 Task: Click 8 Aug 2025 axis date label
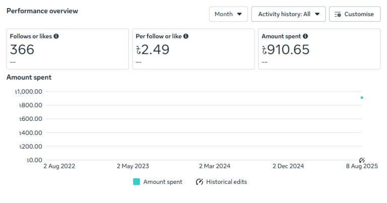[x=362, y=166]
